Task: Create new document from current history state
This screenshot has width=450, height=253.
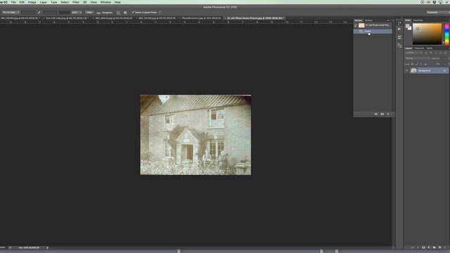Action: pos(376,114)
